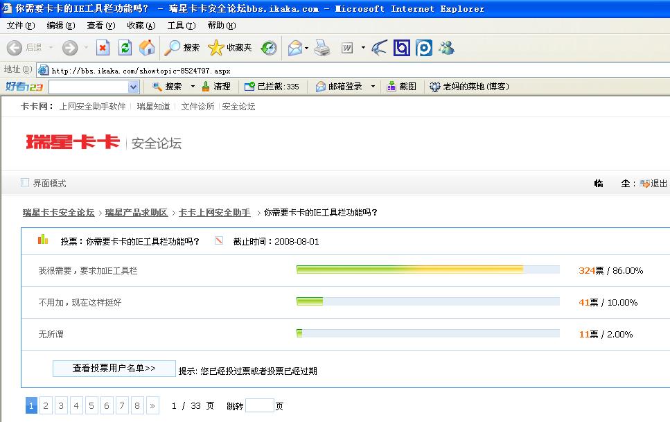Click current page 1 in pagination
This screenshot has width=670, height=422.
coord(31,405)
